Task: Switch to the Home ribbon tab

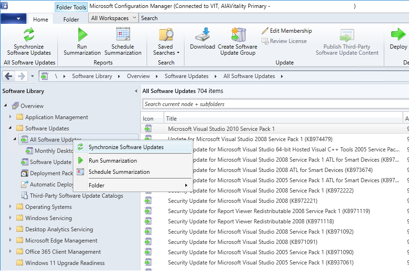Action: point(41,19)
